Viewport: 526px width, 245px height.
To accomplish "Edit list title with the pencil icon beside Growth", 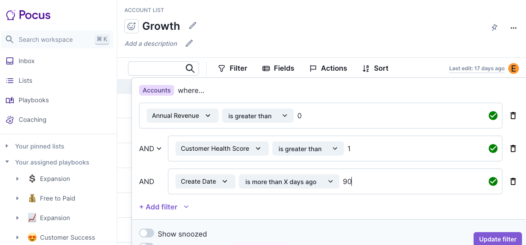I will (x=192, y=25).
